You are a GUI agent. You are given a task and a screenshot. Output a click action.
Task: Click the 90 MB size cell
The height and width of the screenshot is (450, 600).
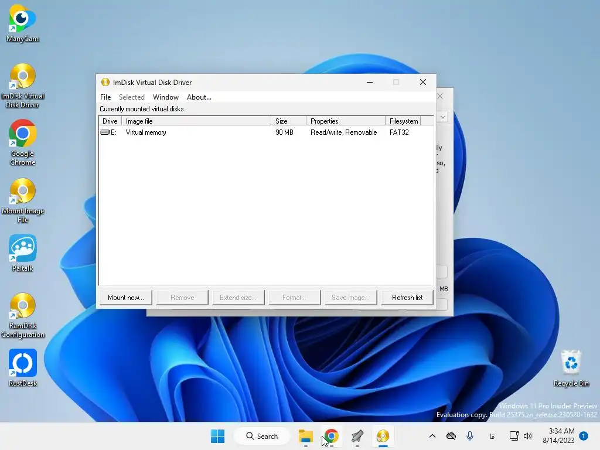coord(284,132)
